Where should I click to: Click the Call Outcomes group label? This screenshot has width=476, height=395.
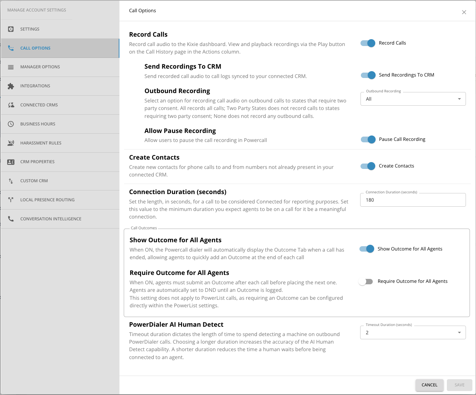pos(144,228)
